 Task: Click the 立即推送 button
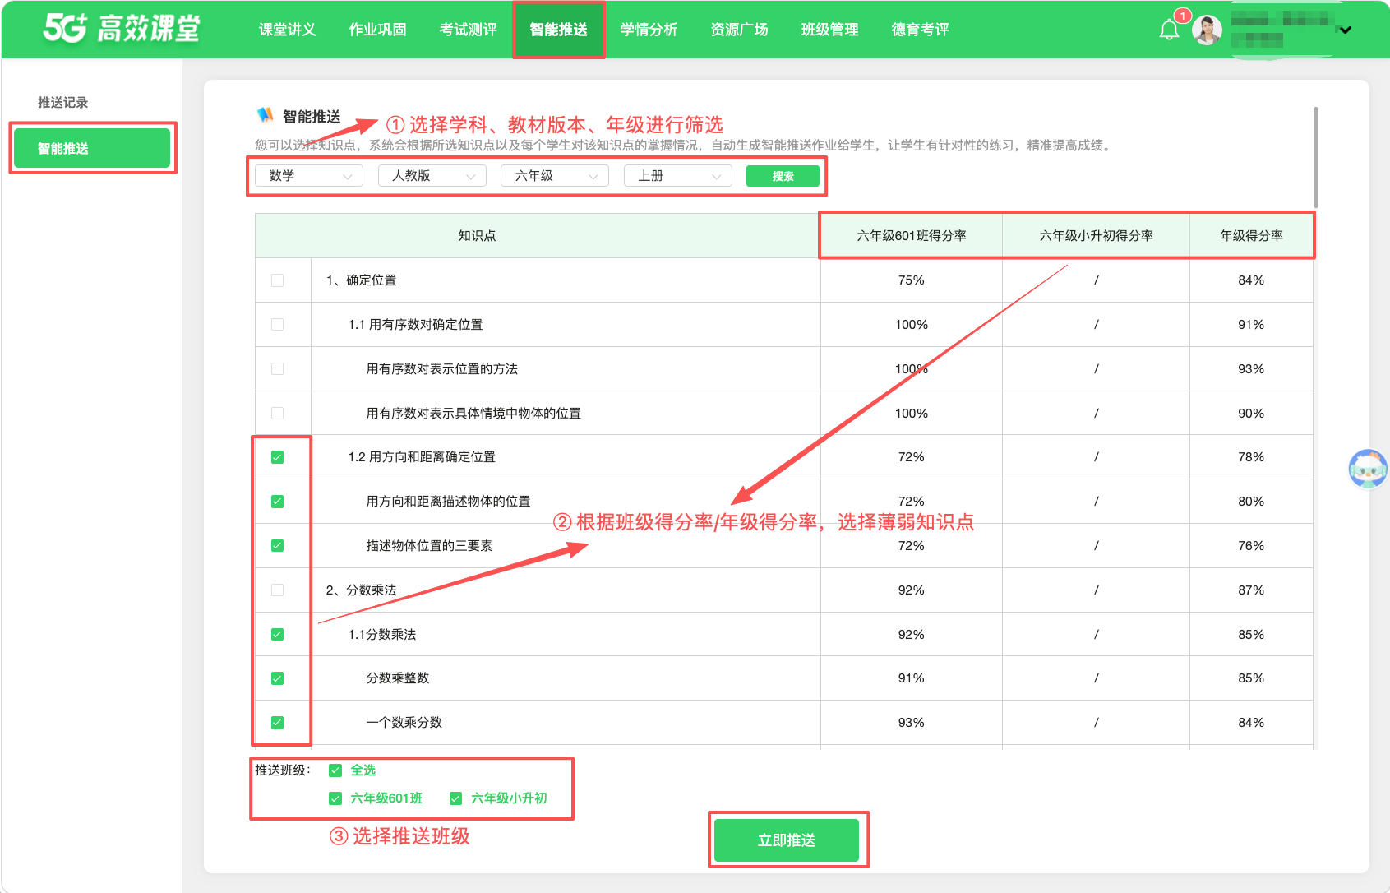(786, 840)
